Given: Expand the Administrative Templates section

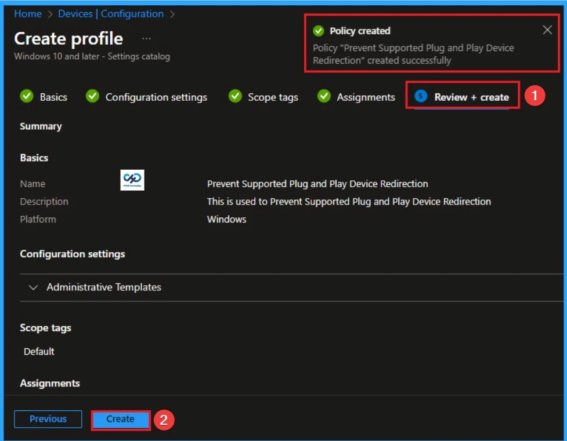Looking at the screenshot, I should coord(33,287).
